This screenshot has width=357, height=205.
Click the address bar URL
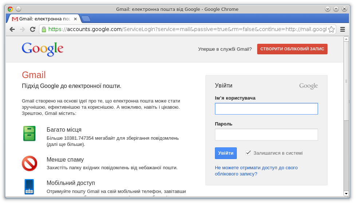[187, 30]
